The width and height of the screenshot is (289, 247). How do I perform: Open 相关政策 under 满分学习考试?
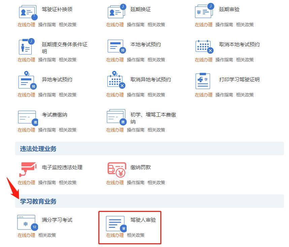pos(47,236)
